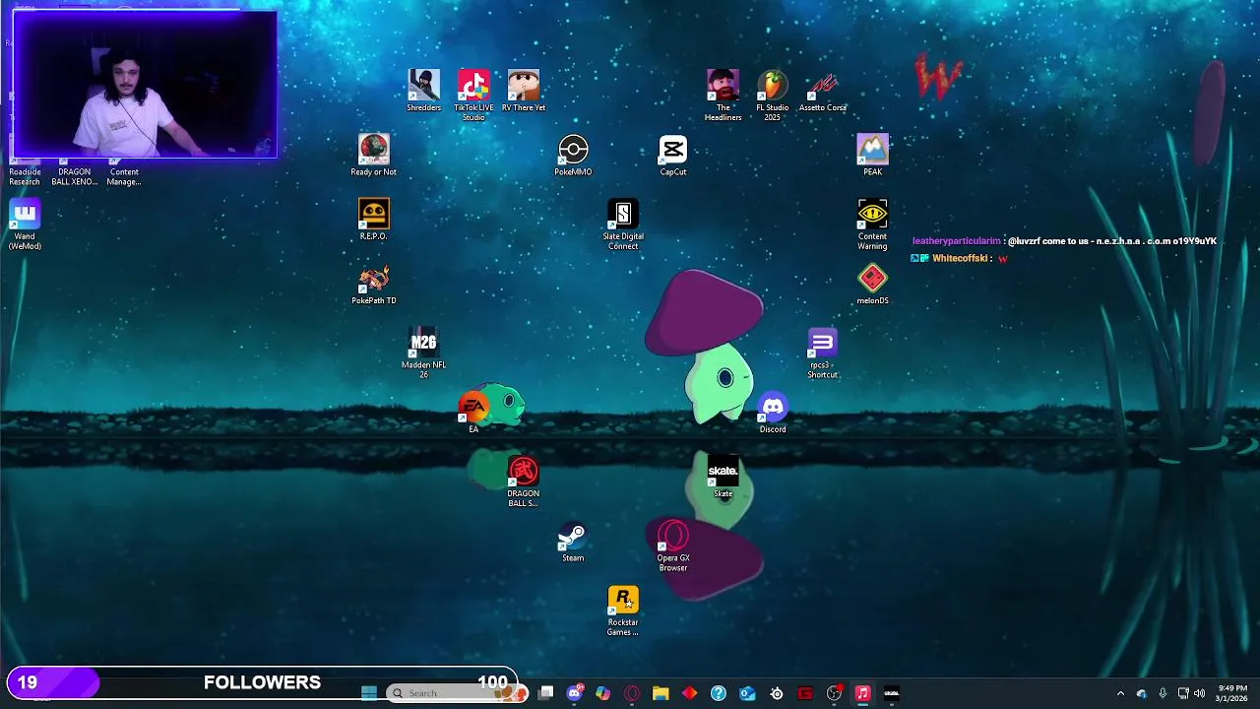The height and width of the screenshot is (709, 1260).
Task: Open Roadside Research desktop icon
Action: [25, 174]
